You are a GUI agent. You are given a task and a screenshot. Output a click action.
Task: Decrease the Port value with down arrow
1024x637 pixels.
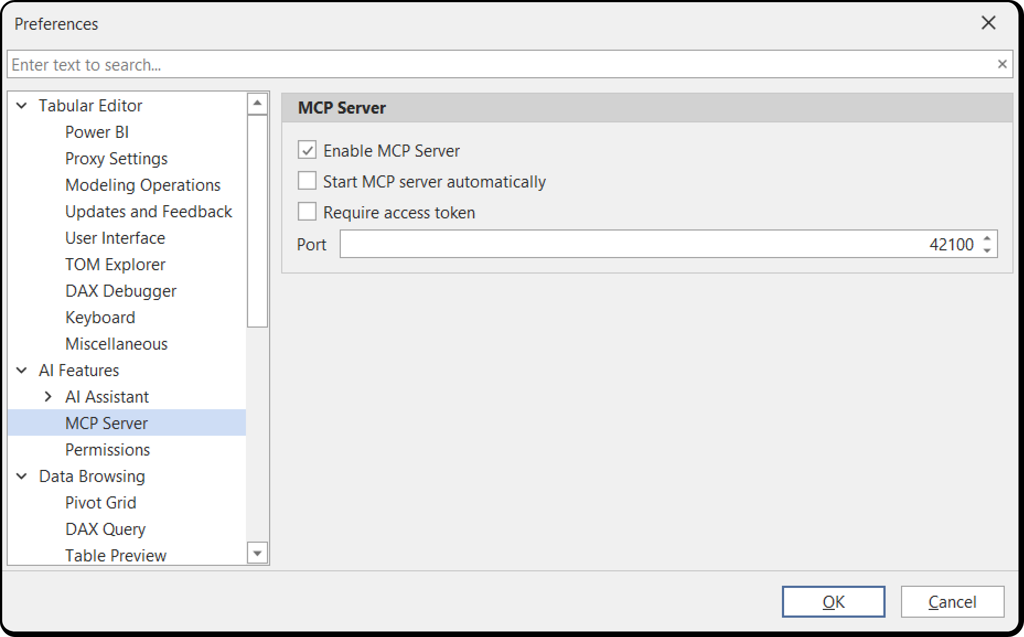pyautogui.click(x=987, y=250)
